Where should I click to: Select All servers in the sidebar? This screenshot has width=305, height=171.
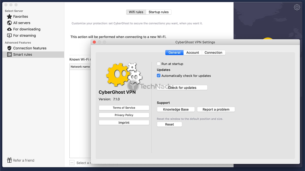pyautogui.click(x=33, y=23)
